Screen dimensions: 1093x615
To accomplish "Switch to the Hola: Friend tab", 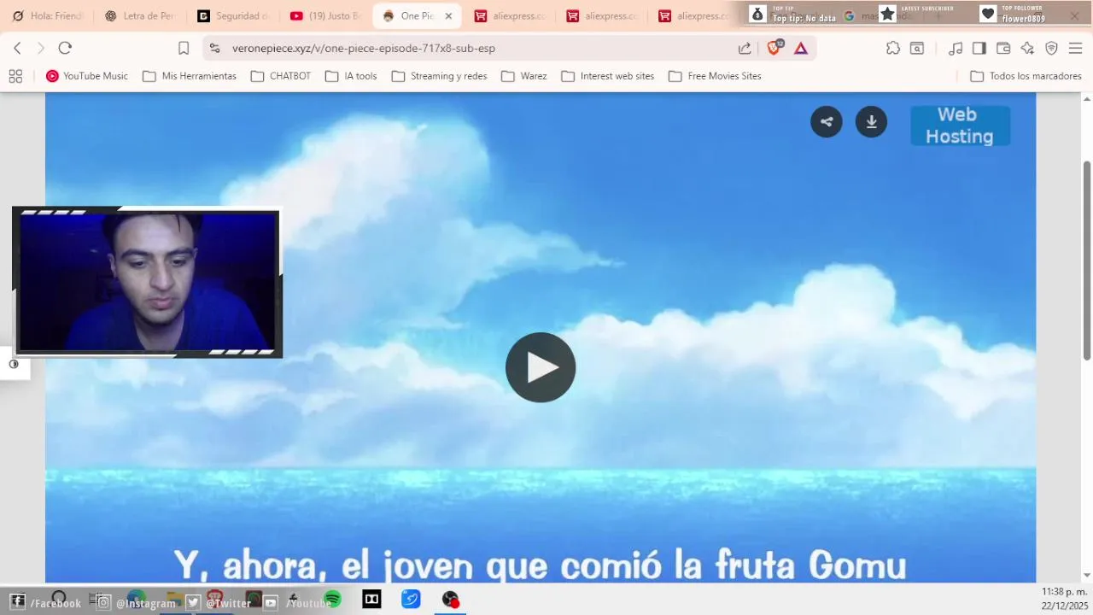I will (47, 15).
